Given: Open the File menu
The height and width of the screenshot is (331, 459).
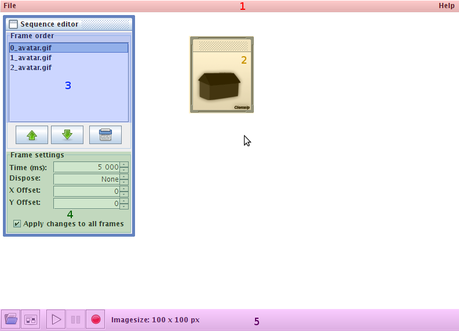Looking at the screenshot, I should click(x=10, y=6).
